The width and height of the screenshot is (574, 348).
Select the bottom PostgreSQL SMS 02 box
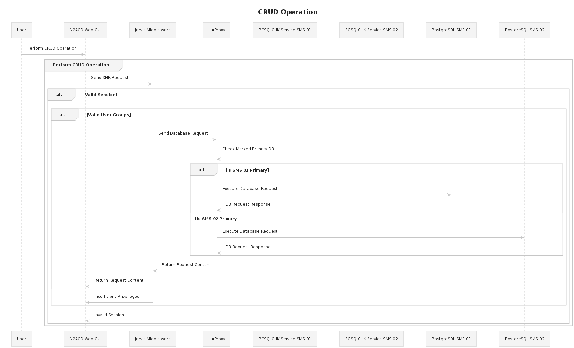click(x=524, y=339)
